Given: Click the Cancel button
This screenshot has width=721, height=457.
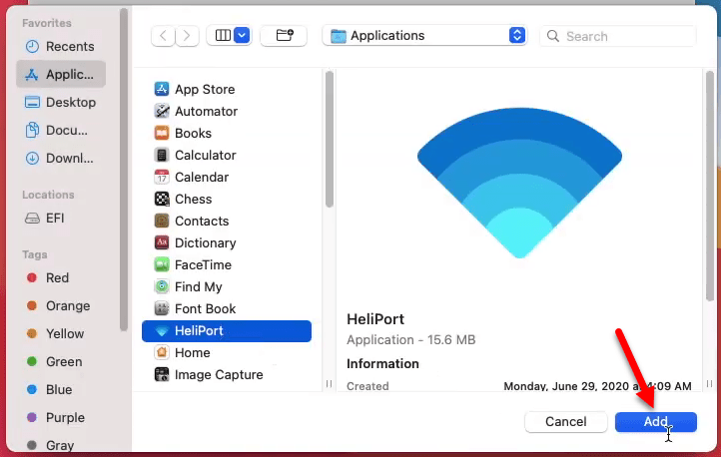Looking at the screenshot, I should pos(565,422).
